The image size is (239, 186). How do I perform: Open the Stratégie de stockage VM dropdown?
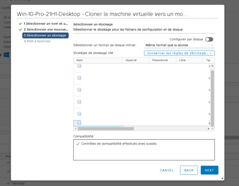coord(179,53)
